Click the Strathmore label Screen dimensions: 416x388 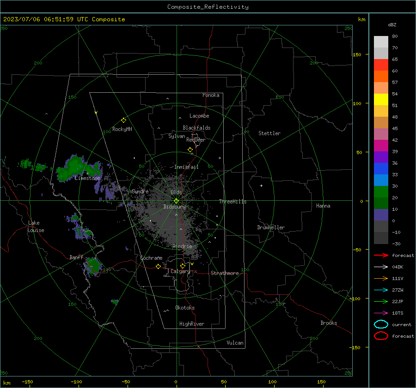225,273
